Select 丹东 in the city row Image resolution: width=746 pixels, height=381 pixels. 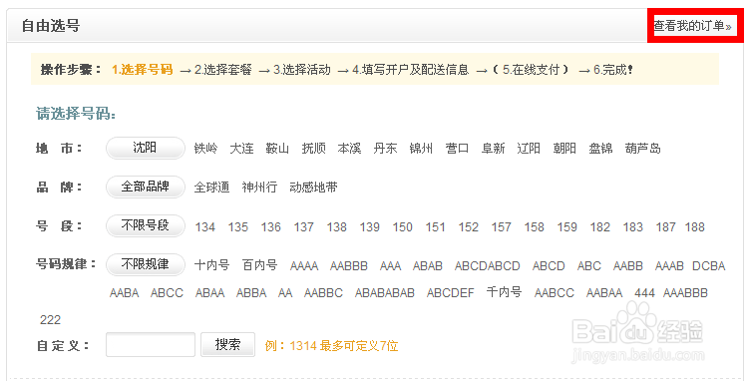pyautogui.click(x=385, y=149)
